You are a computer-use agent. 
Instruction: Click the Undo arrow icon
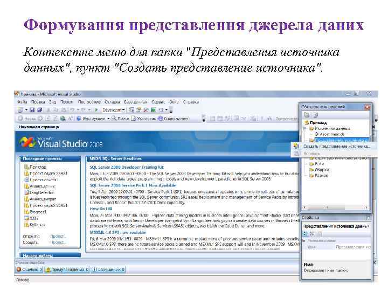click(72, 110)
